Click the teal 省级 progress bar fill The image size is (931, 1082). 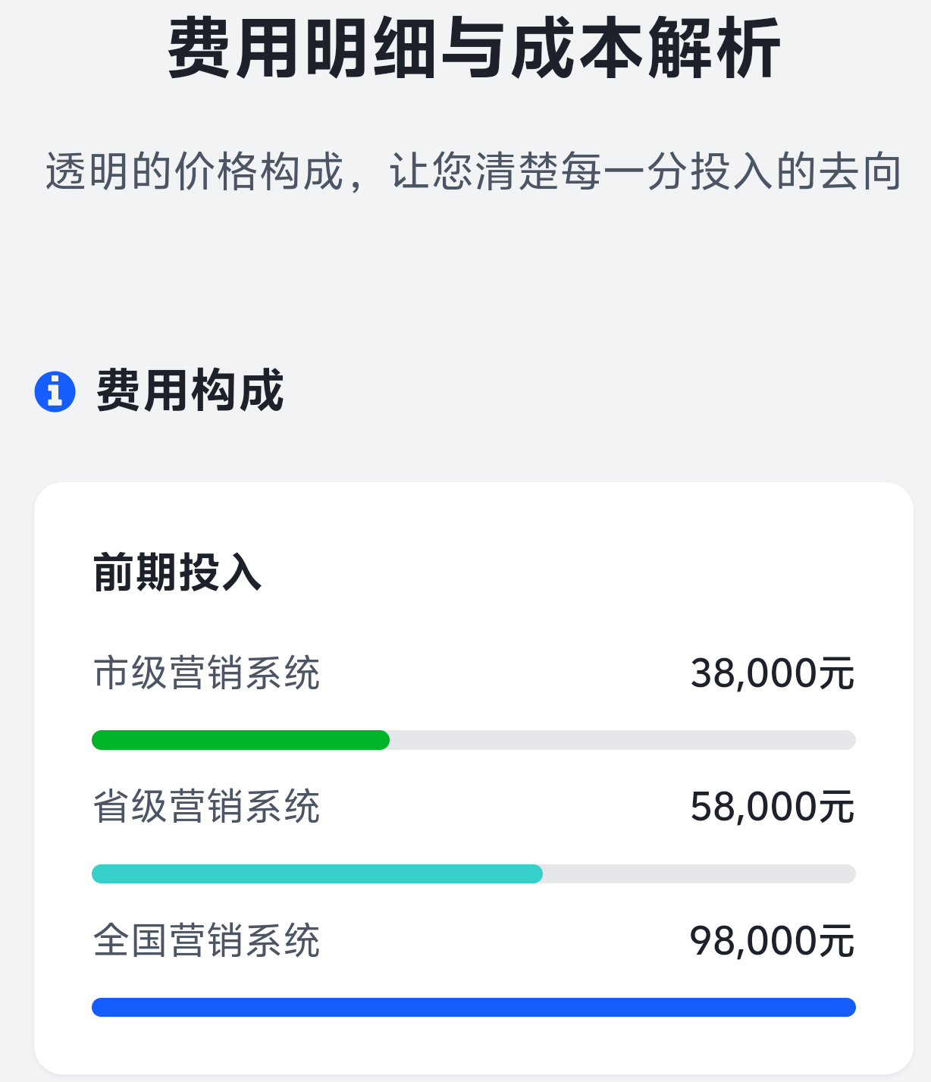click(x=317, y=873)
